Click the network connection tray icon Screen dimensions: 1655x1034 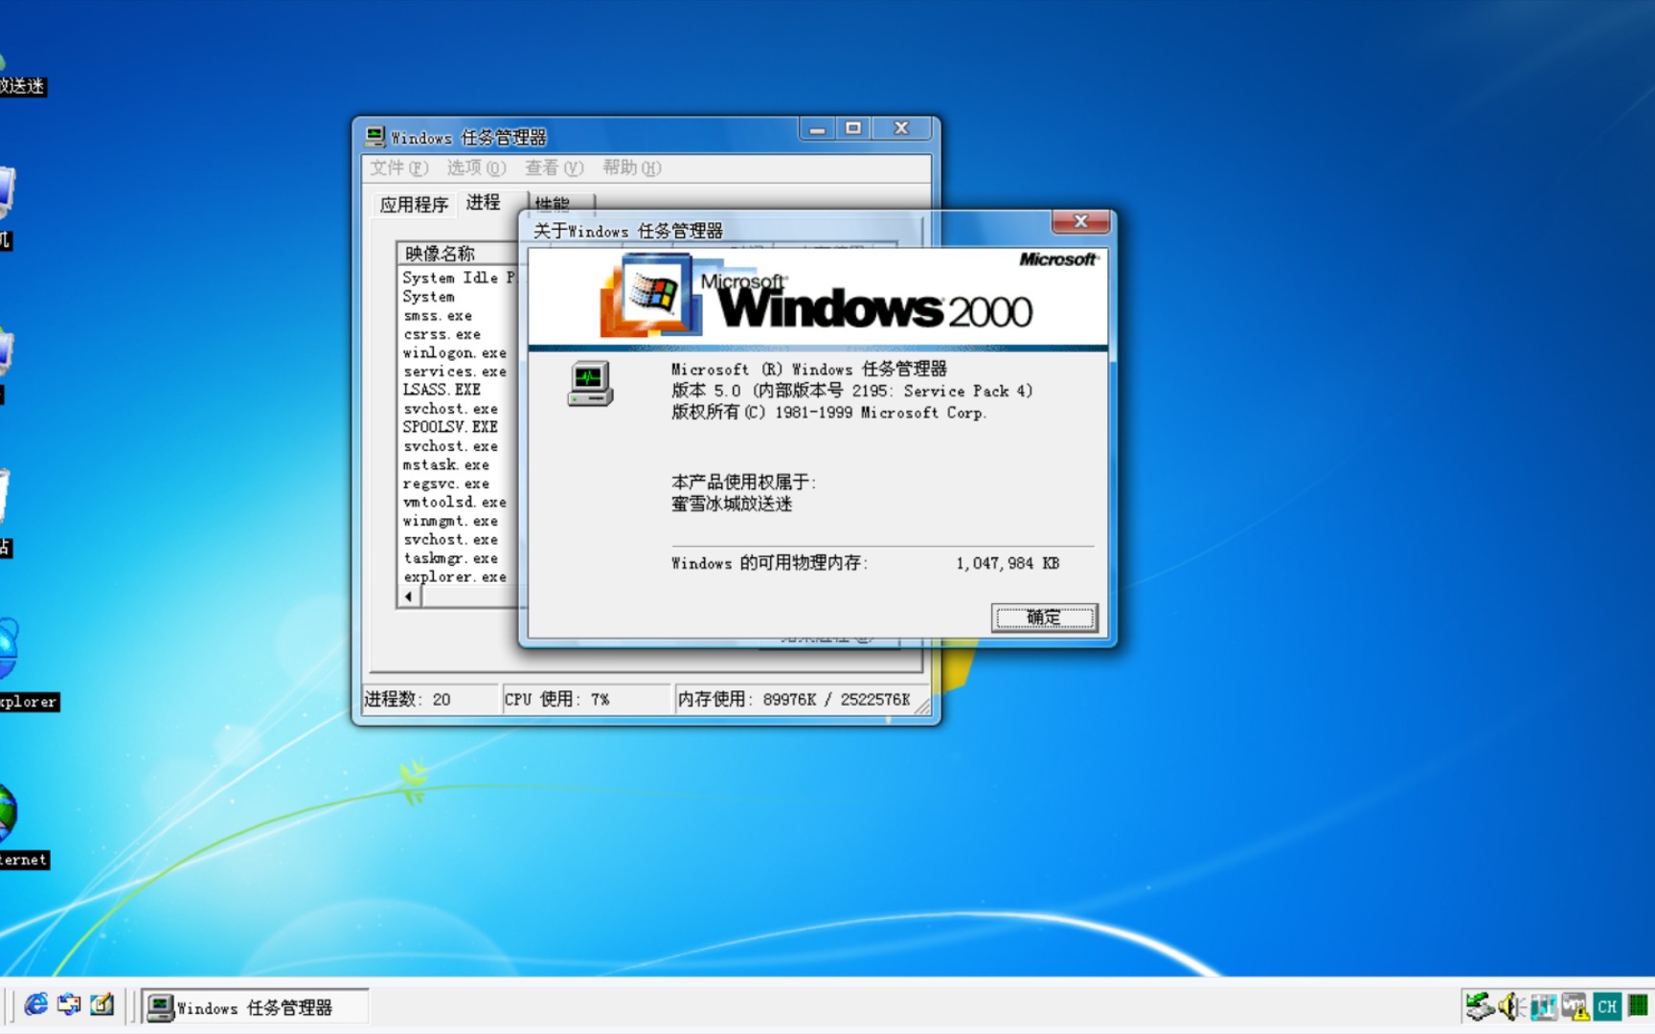click(x=1543, y=1006)
